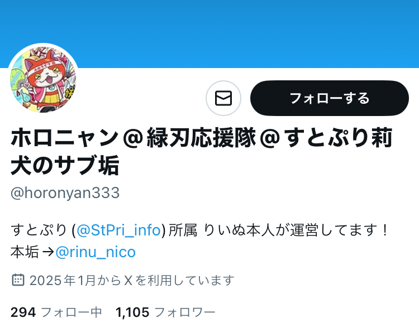Screen dimensions: 419x328
Task: Open the @rinu_nico main account link
Action: pos(96,252)
